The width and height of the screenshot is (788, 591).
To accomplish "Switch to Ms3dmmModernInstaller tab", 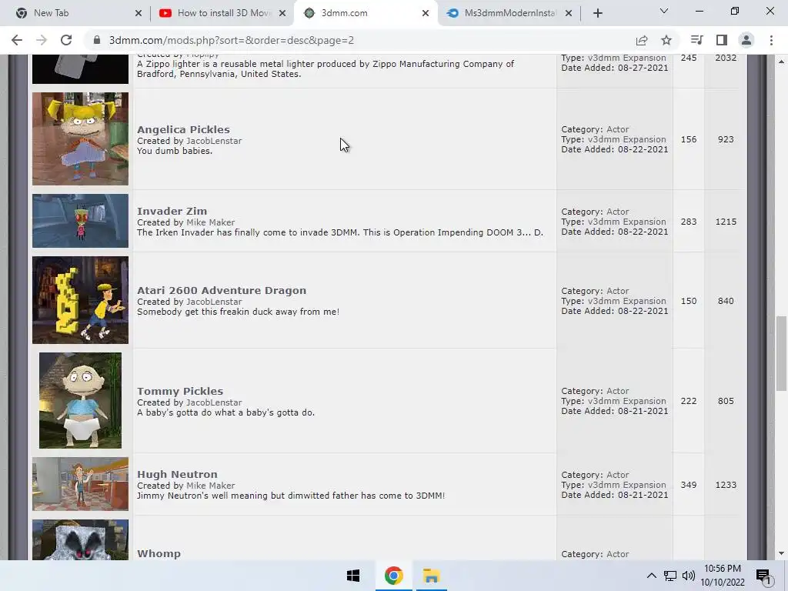I will click(509, 13).
